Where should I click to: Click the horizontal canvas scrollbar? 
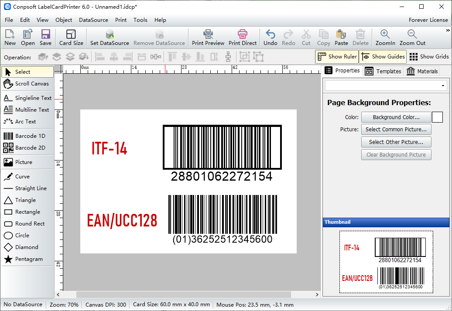(183, 294)
